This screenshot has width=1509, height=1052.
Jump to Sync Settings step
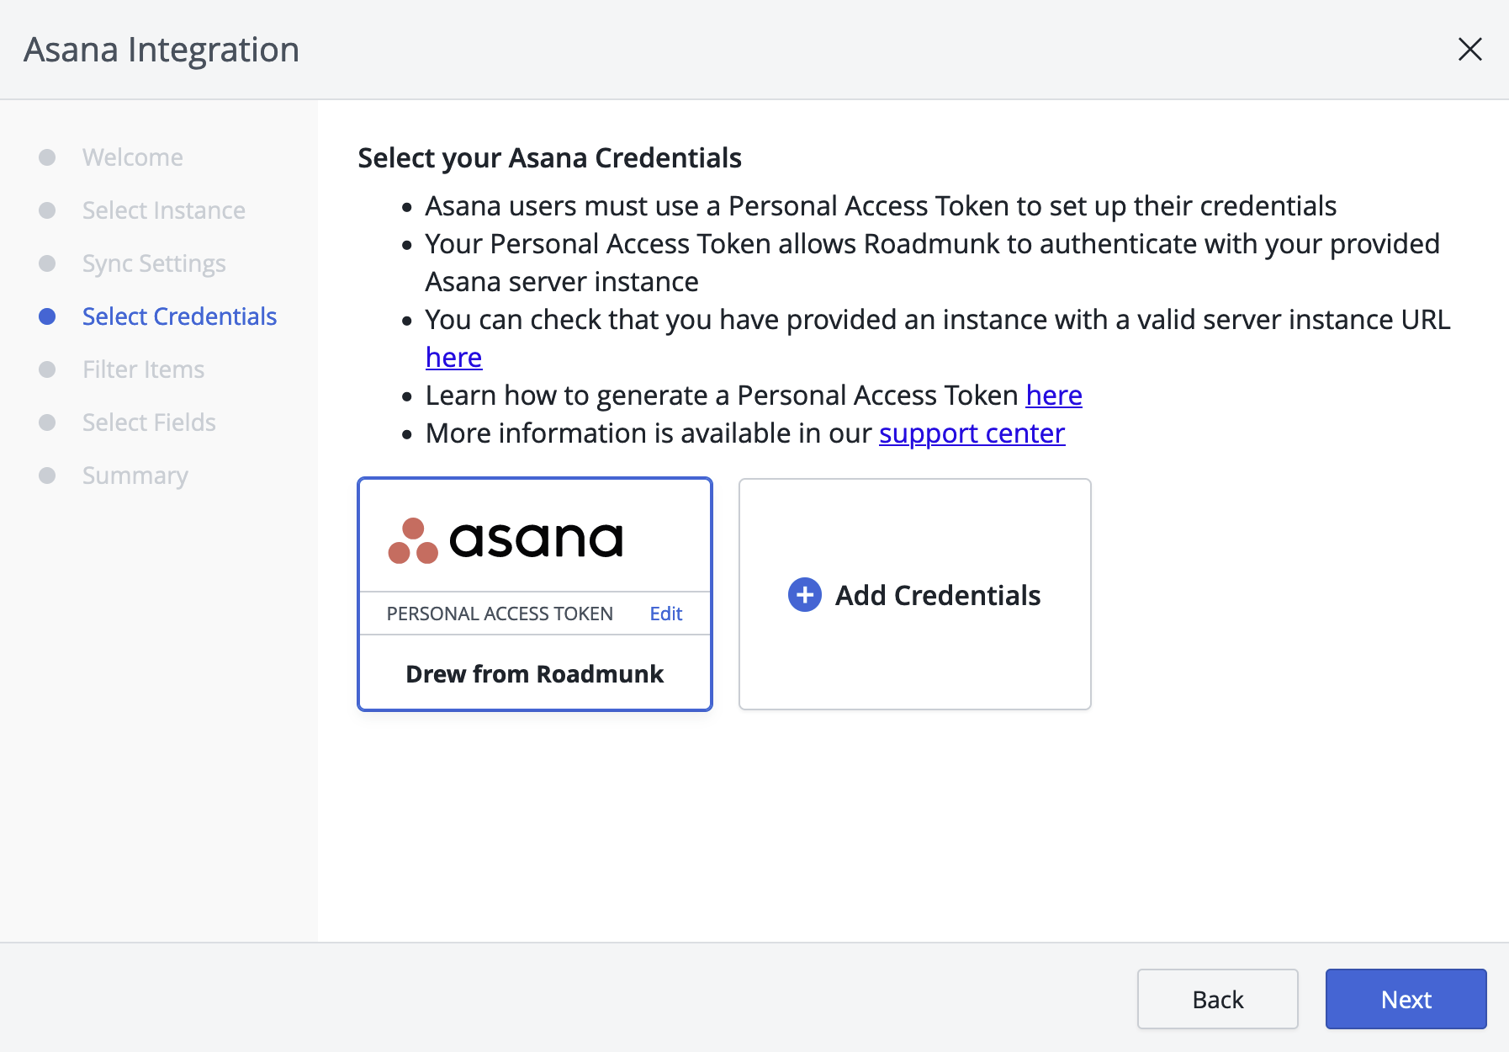[x=154, y=263]
